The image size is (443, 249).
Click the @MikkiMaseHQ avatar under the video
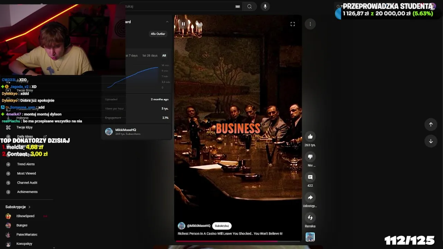click(181, 226)
